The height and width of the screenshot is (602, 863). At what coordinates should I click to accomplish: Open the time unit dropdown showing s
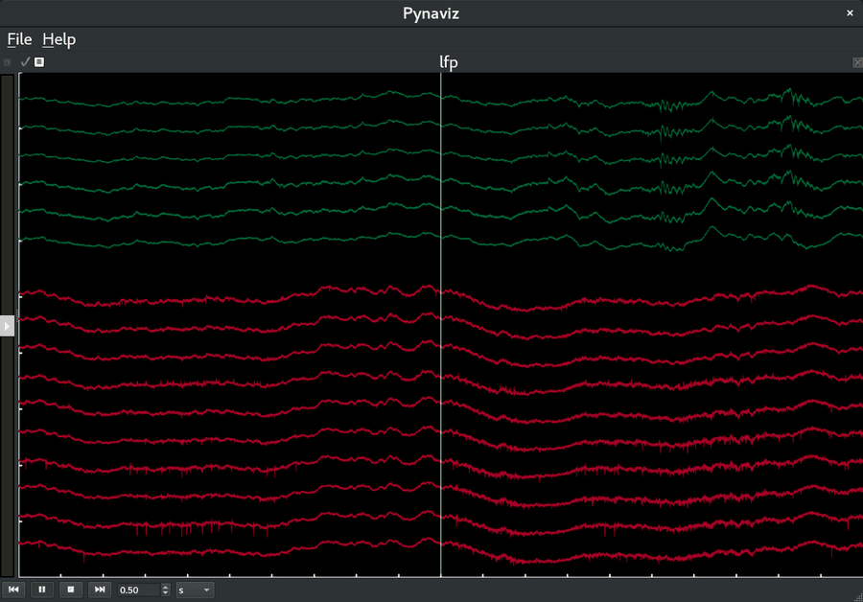pyautogui.click(x=194, y=590)
